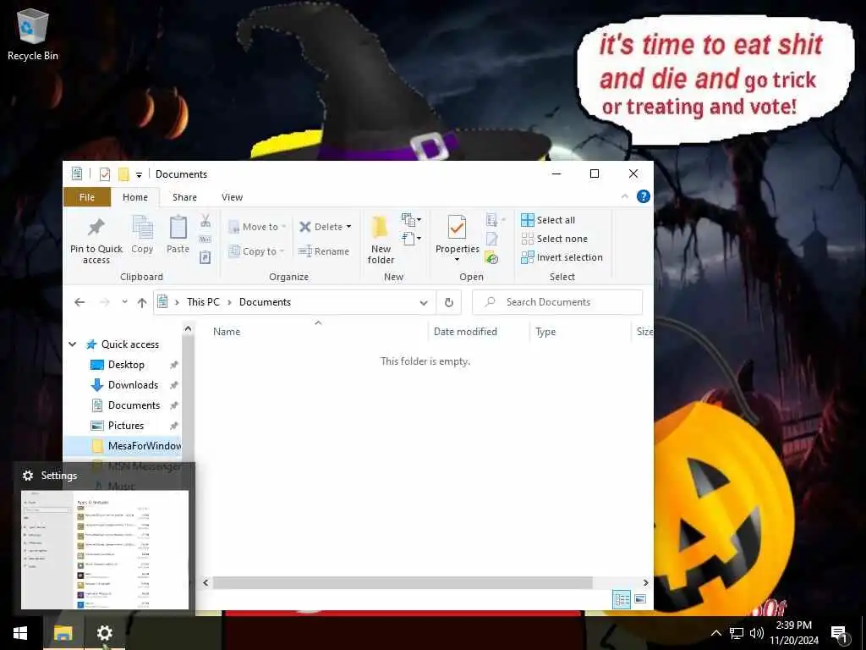The width and height of the screenshot is (866, 650).
Task: Select Downloads in Quick access
Action: [x=133, y=385]
